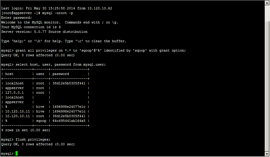Screen dimensions: 270x157
Task: Click the scrollbar track above the thumb
Action: (267, 13)
